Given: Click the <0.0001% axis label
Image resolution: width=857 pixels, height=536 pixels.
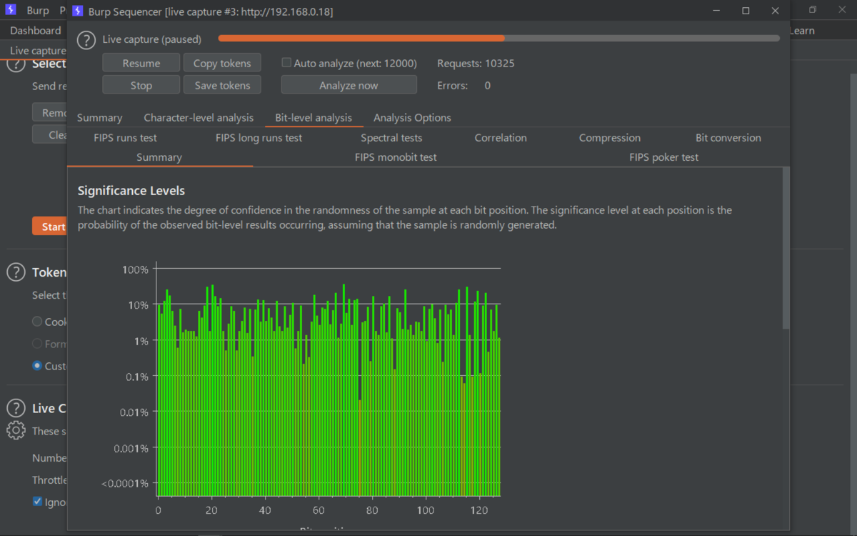Looking at the screenshot, I should pyautogui.click(x=125, y=484).
